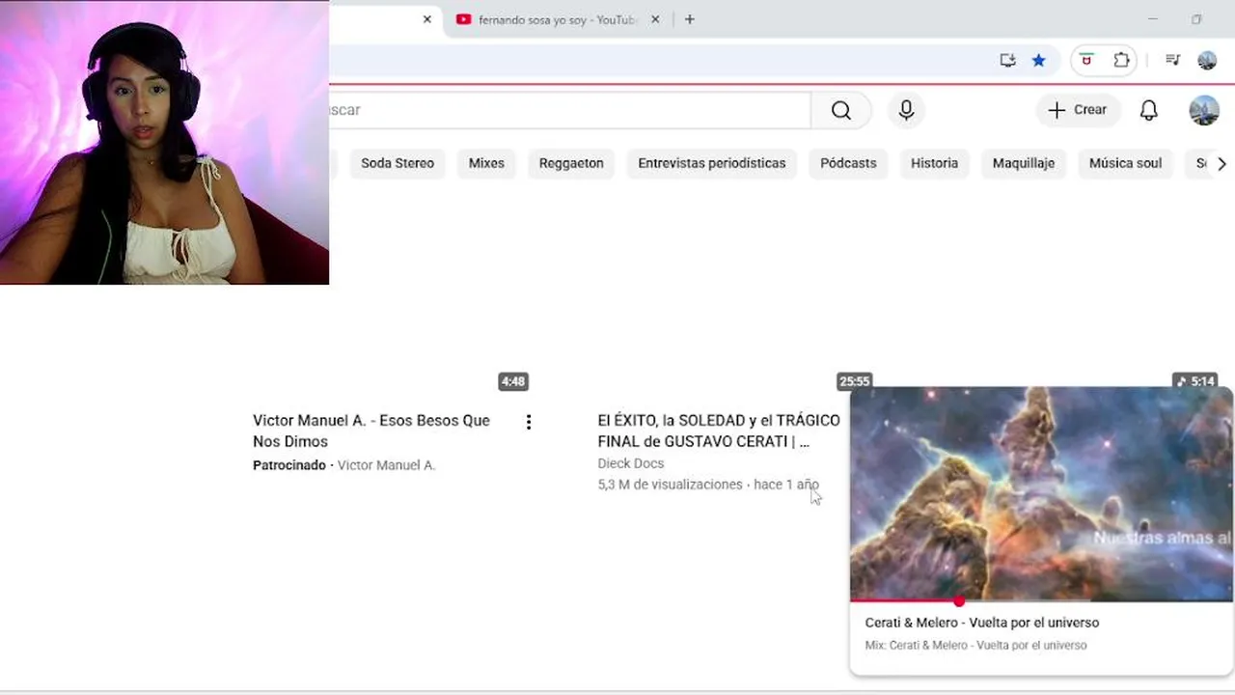1235x695 pixels.
Task: Open options menu for Victor Manuel video
Action: [x=528, y=422]
